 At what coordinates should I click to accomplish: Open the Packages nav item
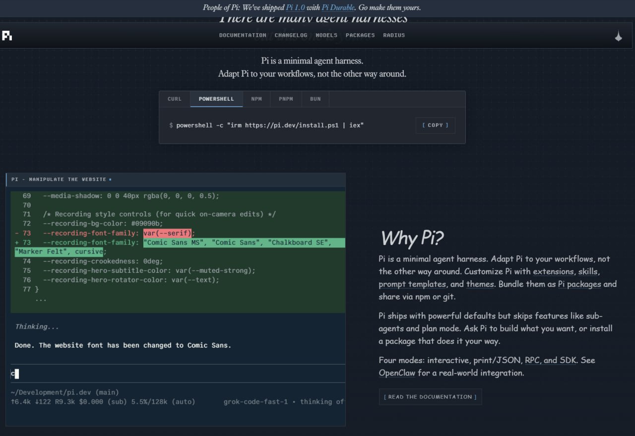pos(360,35)
